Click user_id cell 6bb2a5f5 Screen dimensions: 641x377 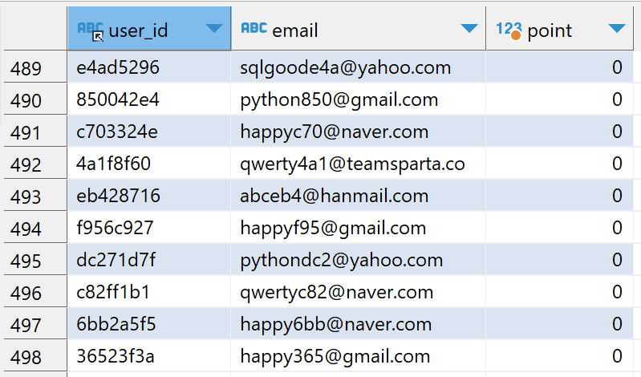pos(150,324)
